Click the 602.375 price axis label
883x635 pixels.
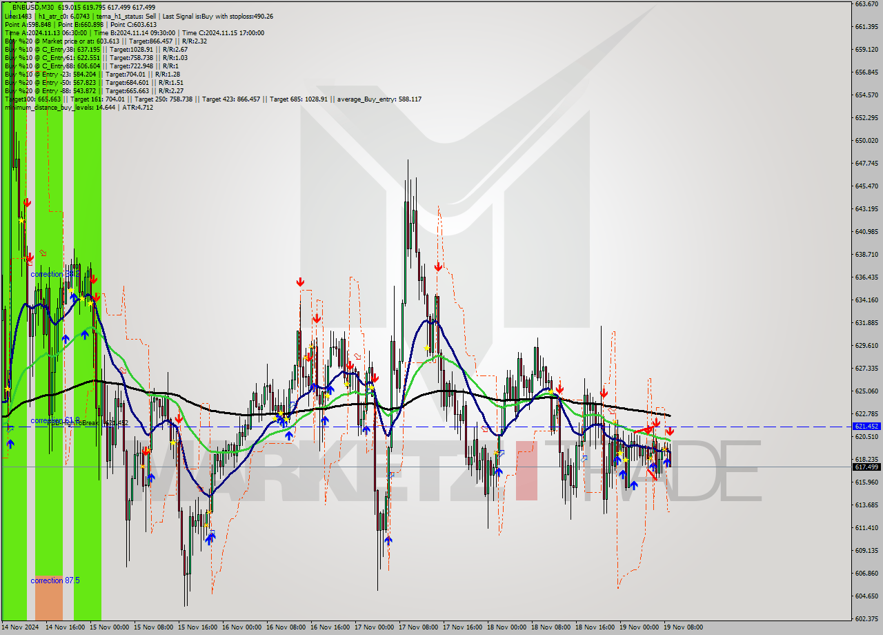pyautogui.click(x=866, y=618)
